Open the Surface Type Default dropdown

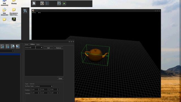44,86
